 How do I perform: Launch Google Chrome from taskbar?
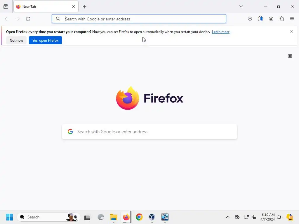pyautogui.click(x=139, y=217)
